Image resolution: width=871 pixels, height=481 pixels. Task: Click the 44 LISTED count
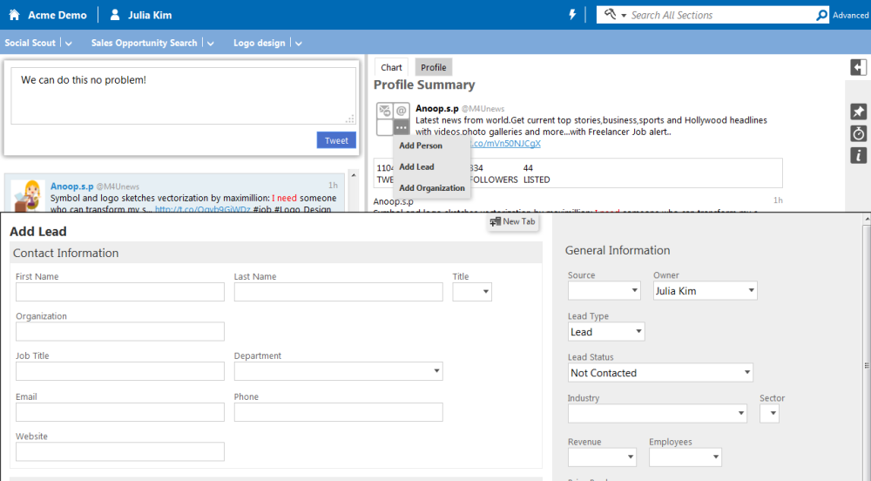537,173
